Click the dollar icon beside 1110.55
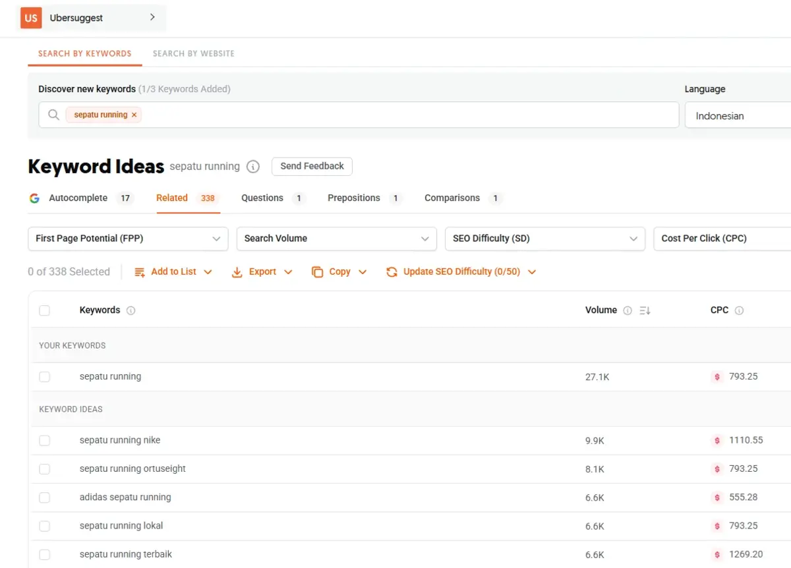Viewport: 791px width, 568px height. (x=717, y=440)
